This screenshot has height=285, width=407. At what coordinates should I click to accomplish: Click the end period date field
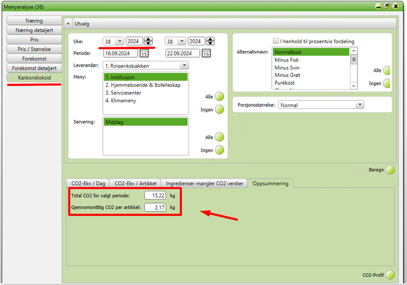183,54
